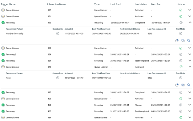Viewport: 193px width, 121px height.
Task: Sort by the Trigger Name column header
Action: pyautogui.click(x=8, y=4)
